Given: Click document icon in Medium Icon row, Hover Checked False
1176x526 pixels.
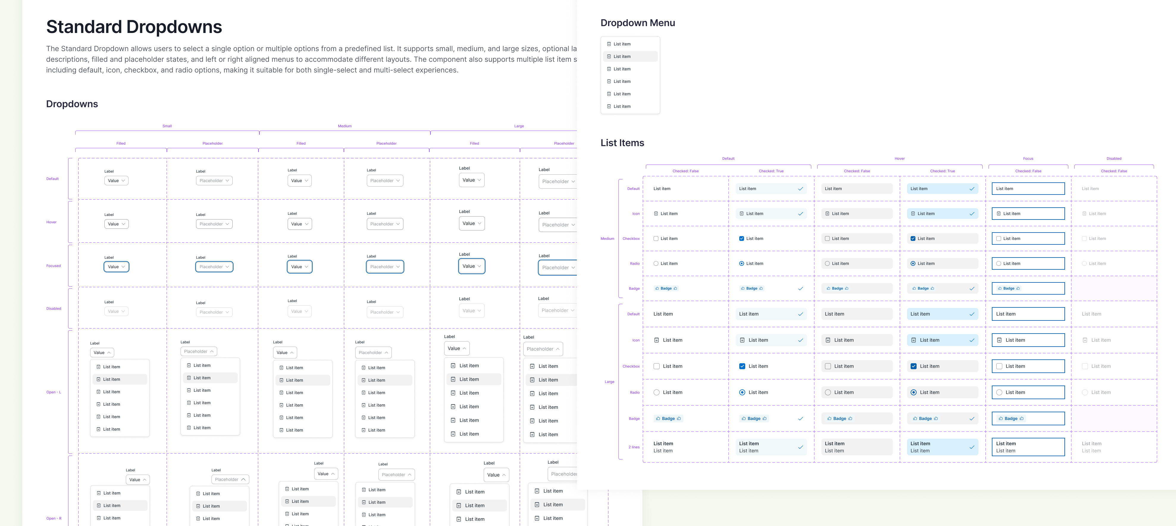Looking at the screenshot, I should pos(827,214).
